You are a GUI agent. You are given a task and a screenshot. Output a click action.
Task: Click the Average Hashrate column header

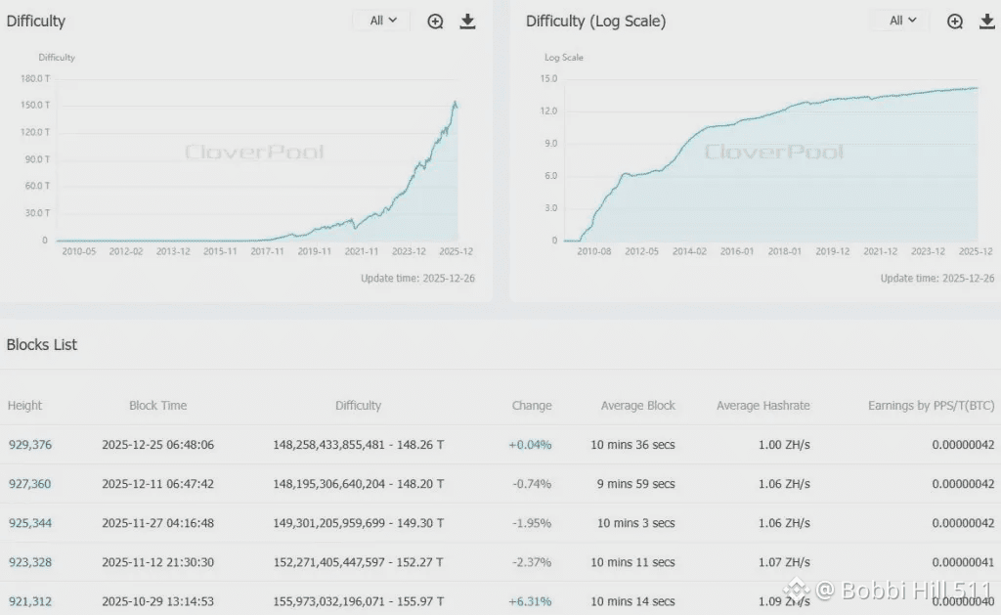pos(762,406)
